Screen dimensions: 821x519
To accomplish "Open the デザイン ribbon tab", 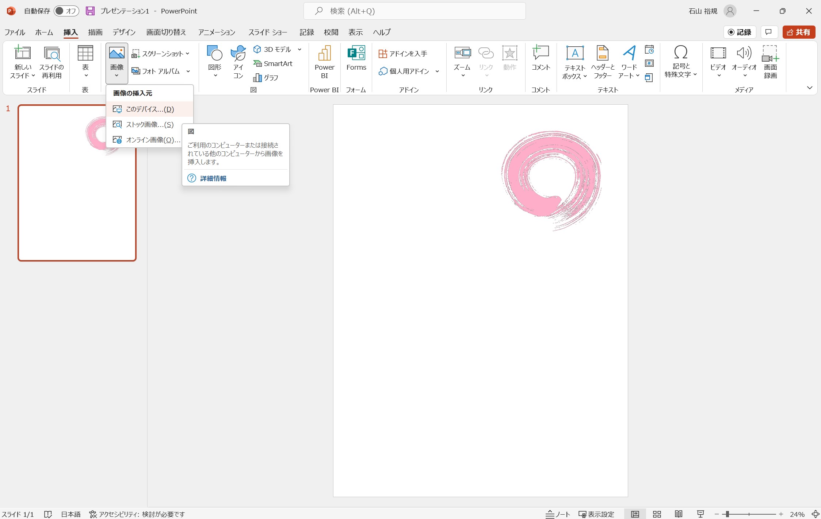I will click(124, 32).
